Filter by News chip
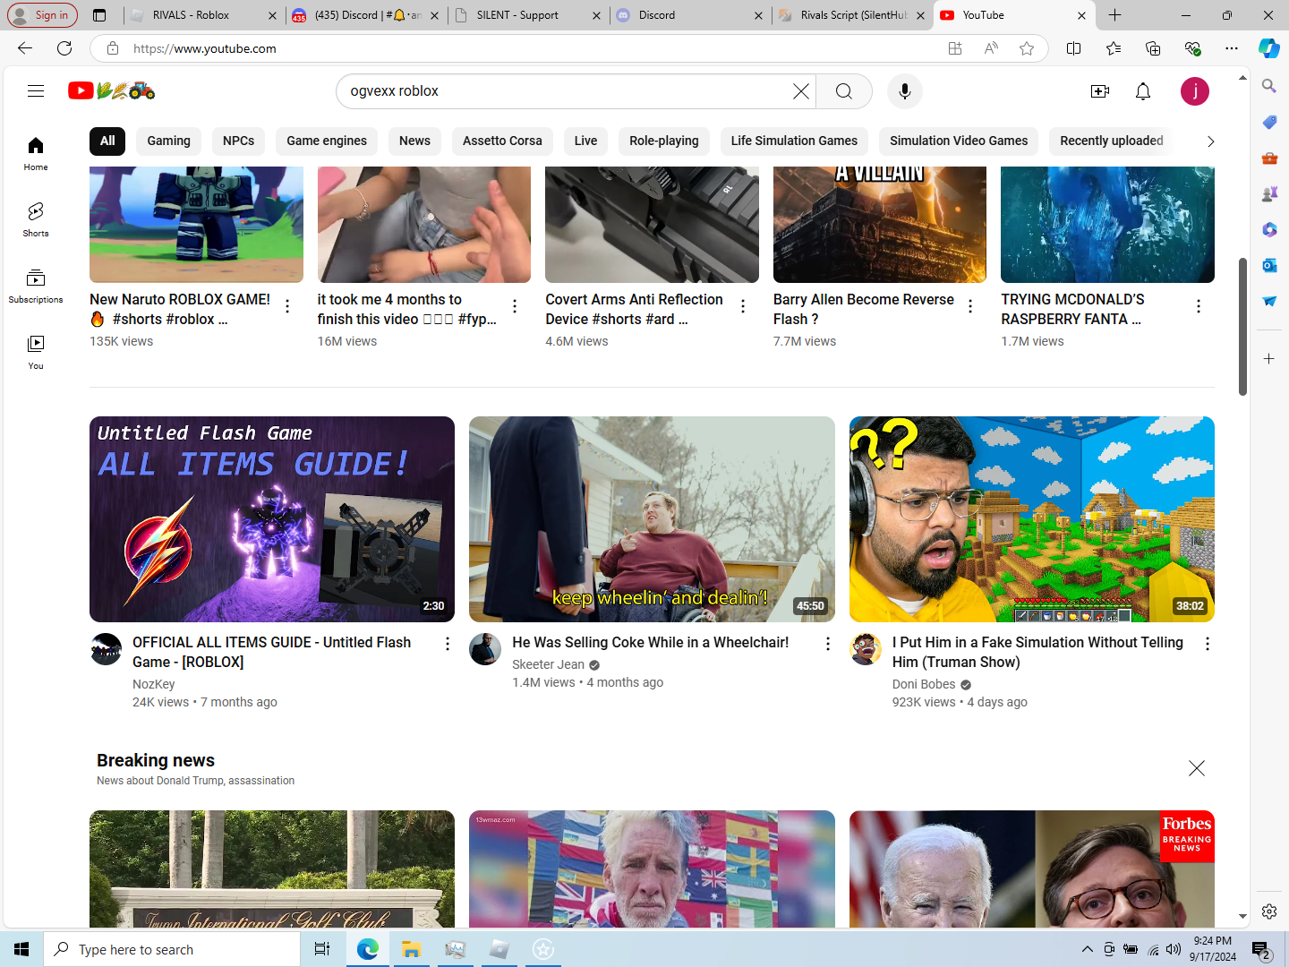Screen dimensions: 1289x967 click(414, 141)
